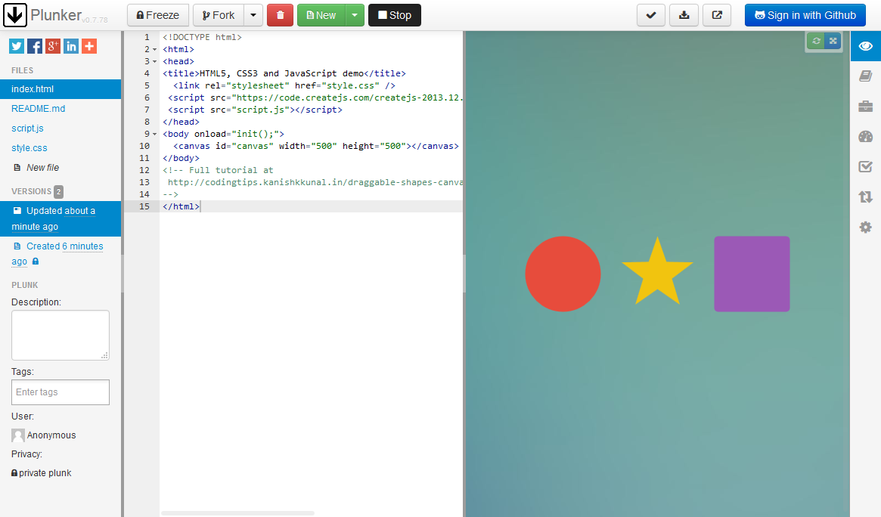Share plunk on Google Plus
The image size is (881, 517).
coord(53,46)
